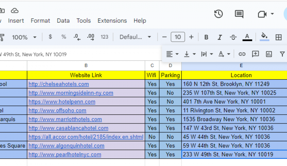
Task: Select column D header
Action: [x=170, y=66]
